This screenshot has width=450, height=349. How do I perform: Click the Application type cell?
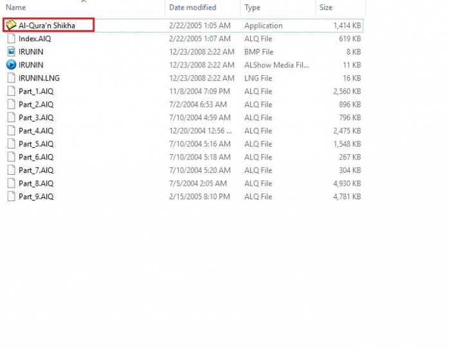click(x=264, y=26)
